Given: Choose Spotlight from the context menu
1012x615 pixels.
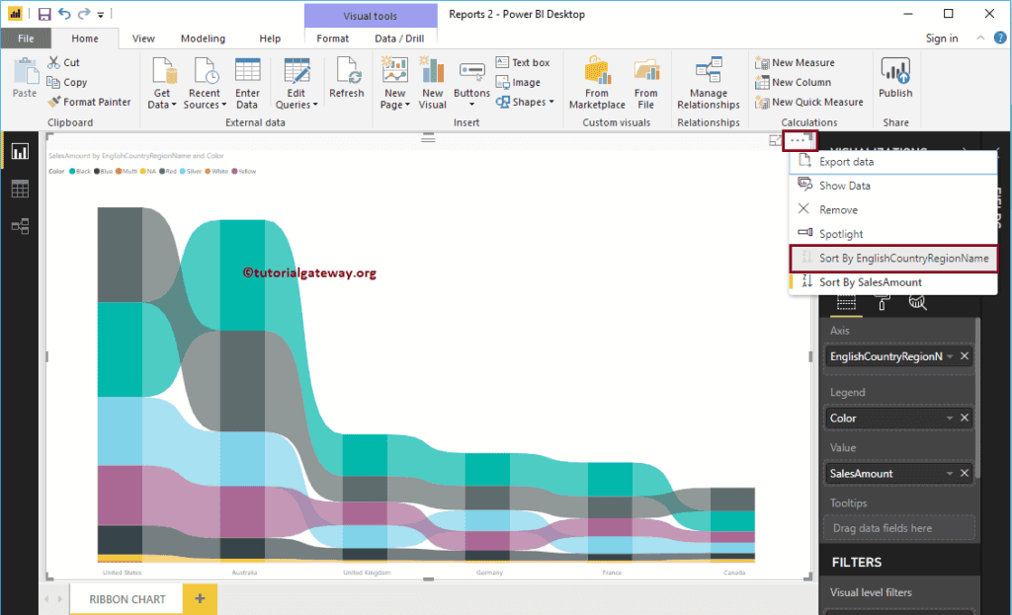Looking at the screenshot, I should coord(893,233).
